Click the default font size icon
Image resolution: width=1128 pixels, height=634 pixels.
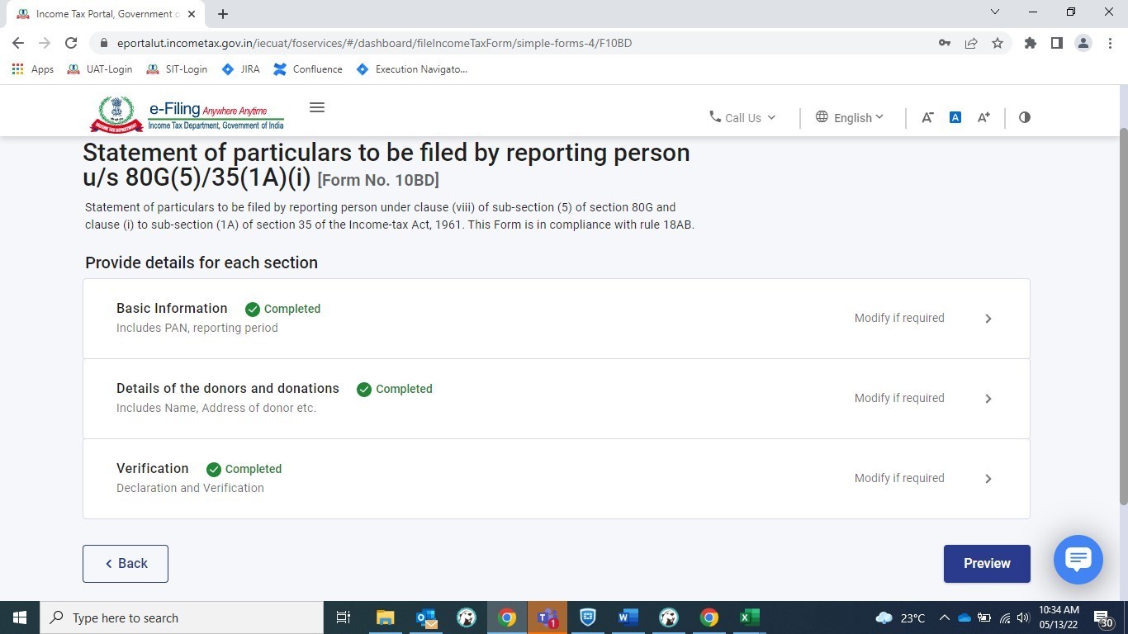pos(955,117)
